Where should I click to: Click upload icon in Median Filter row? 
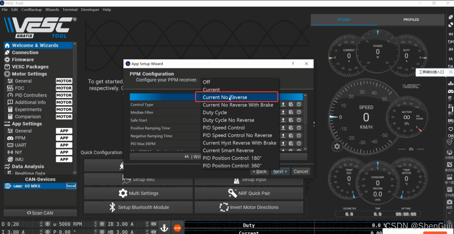tap(283, 112)
